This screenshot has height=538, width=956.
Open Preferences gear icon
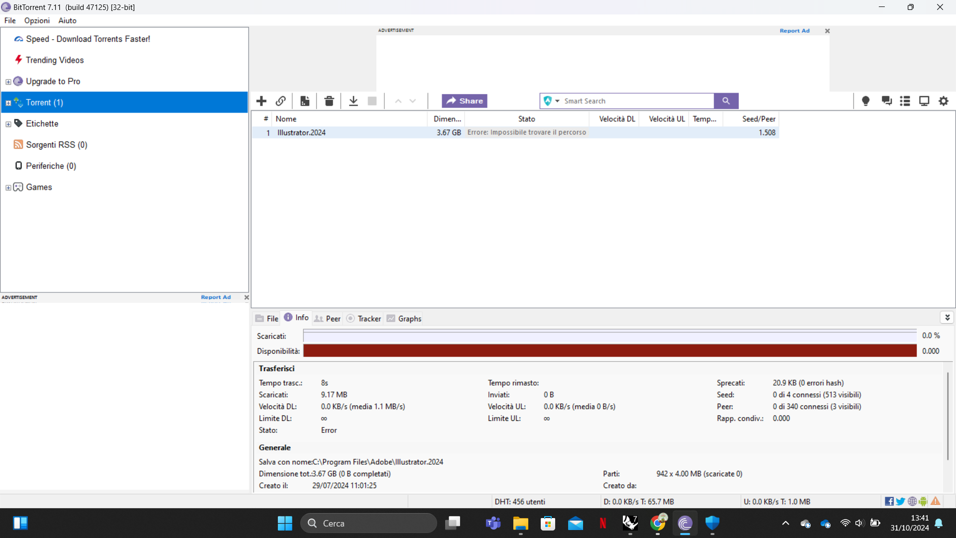click(944, 101)
